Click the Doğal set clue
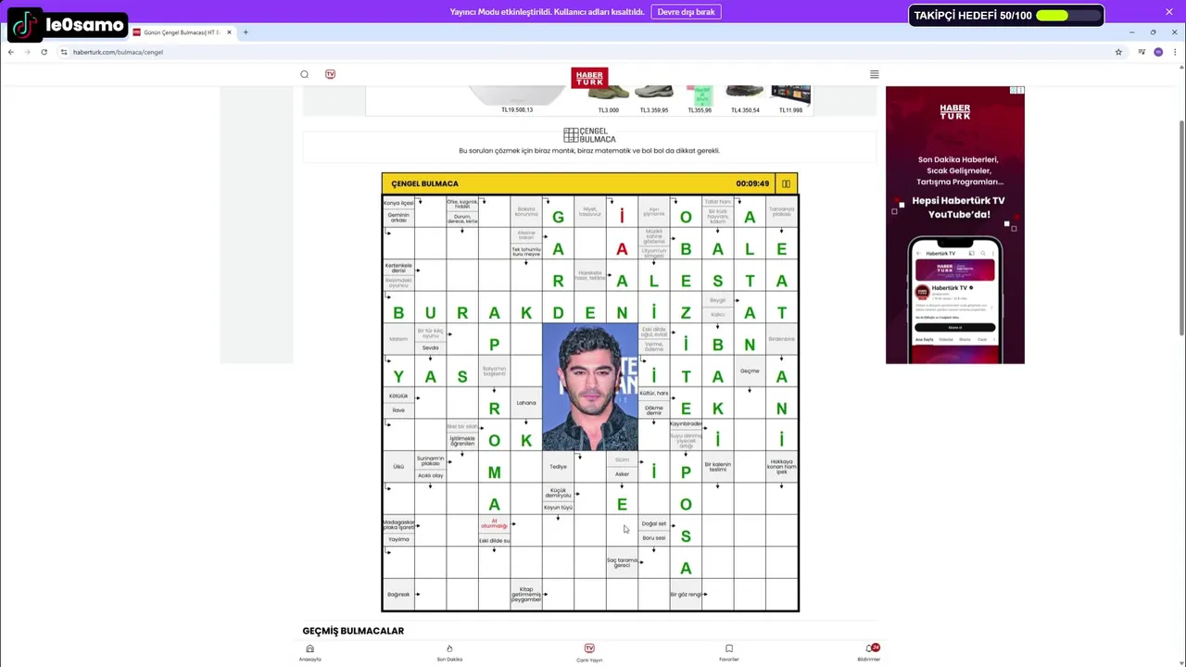 [653, 524]
